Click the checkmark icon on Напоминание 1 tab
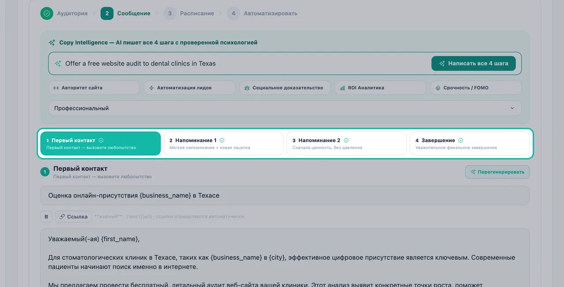The image size is (564, 287). (222, 140)
